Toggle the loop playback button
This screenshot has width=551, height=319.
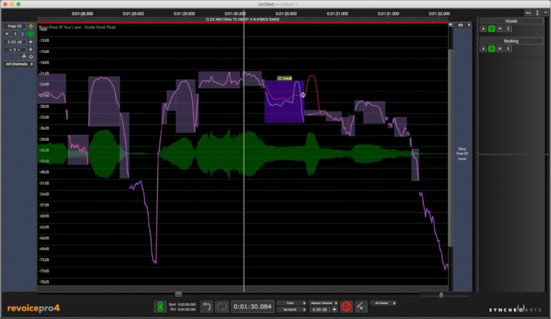(x=222, y=307)
